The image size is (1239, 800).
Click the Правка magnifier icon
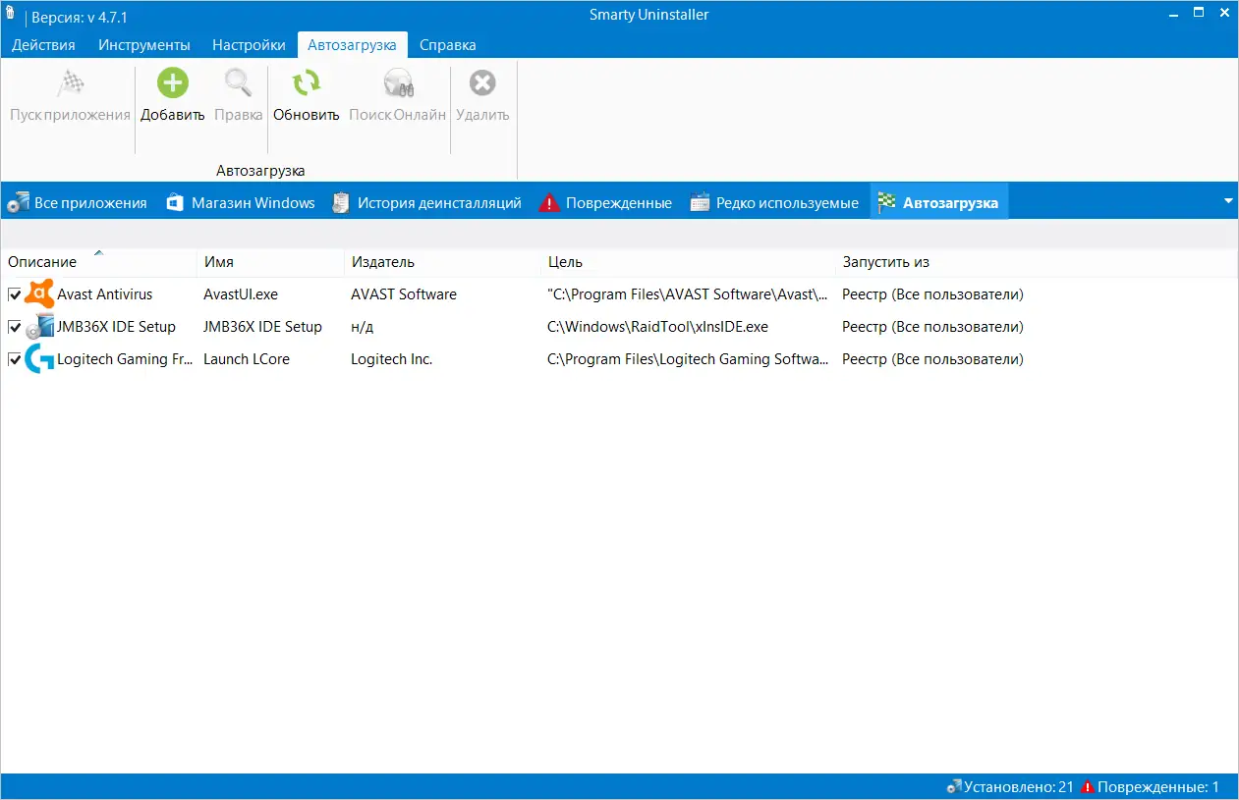(x=238, y=82)
